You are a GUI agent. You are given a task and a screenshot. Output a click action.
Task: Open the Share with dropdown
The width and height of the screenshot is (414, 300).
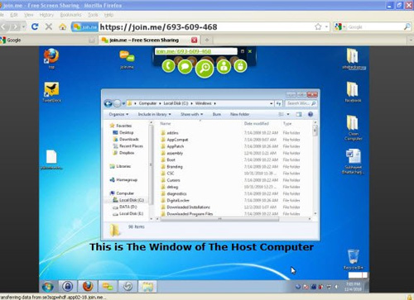click(x=192, y=114)
